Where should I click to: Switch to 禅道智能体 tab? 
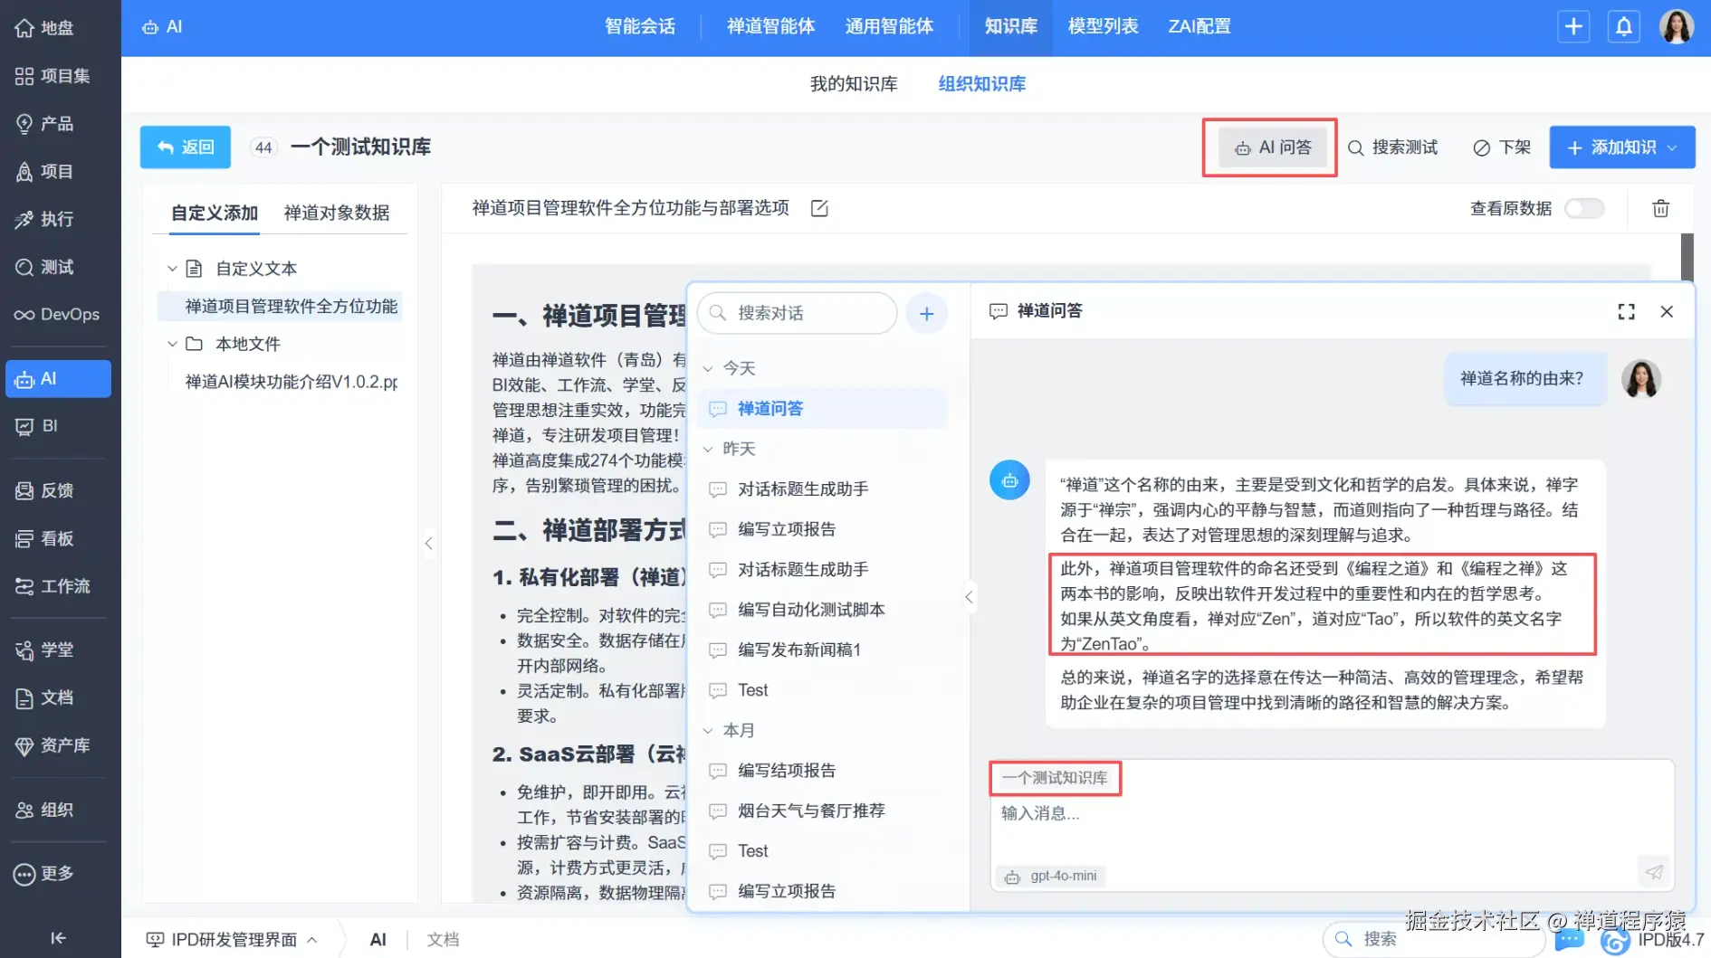pyautogui.click(x=771, y=27)
